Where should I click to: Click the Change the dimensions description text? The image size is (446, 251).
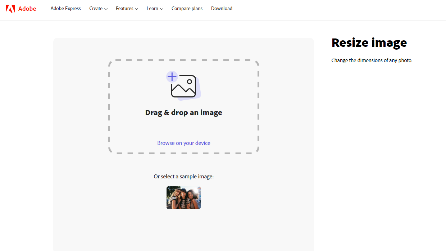tap(372, 60)
